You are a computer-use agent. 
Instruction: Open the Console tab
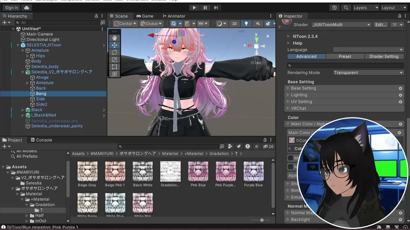[41, 140]
